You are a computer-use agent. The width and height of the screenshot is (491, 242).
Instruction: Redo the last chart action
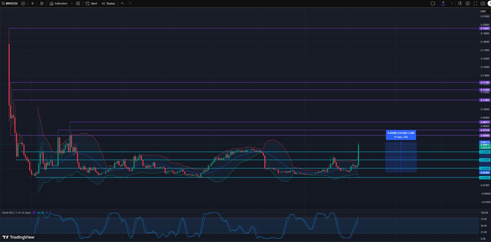coord(130,3)
